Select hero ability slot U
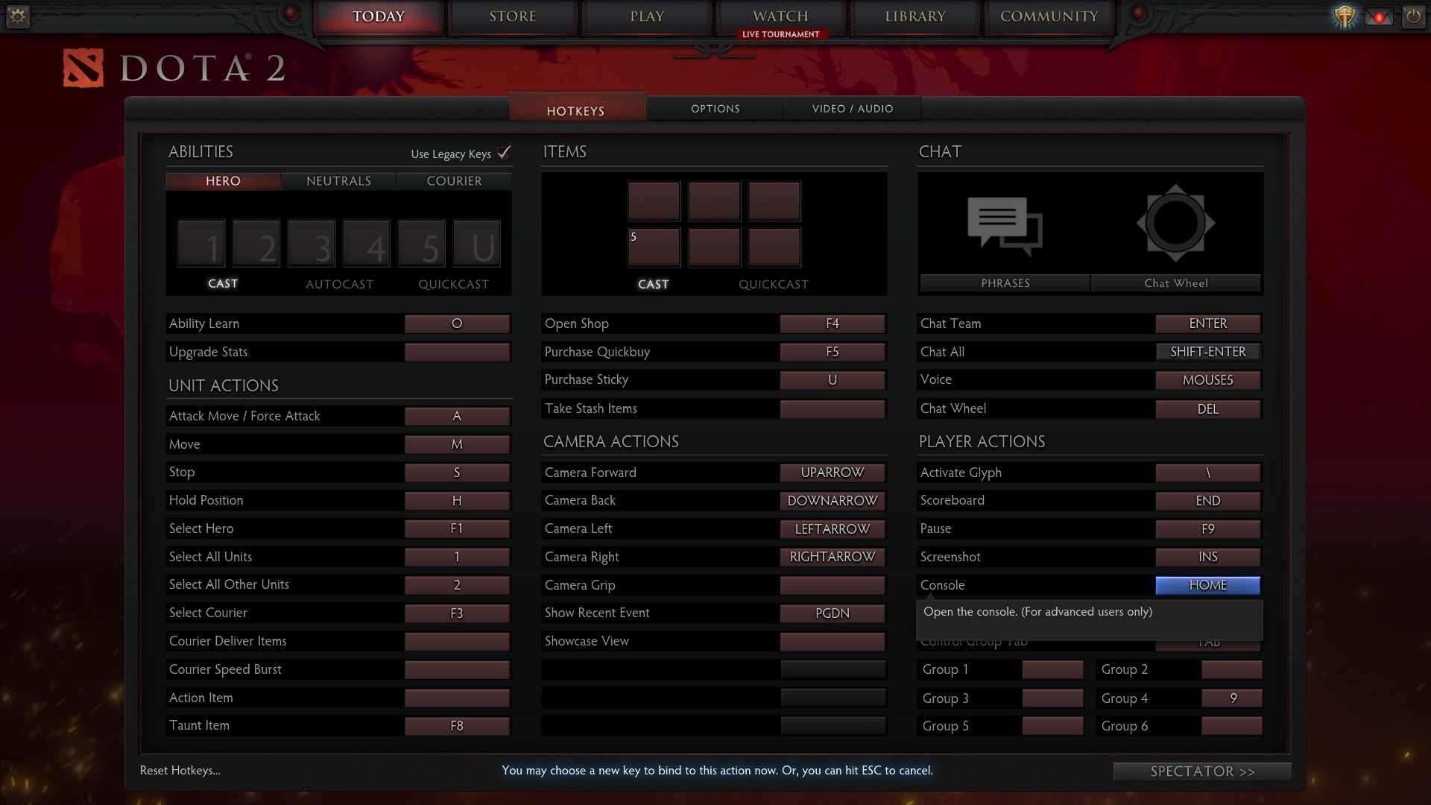 477,244
